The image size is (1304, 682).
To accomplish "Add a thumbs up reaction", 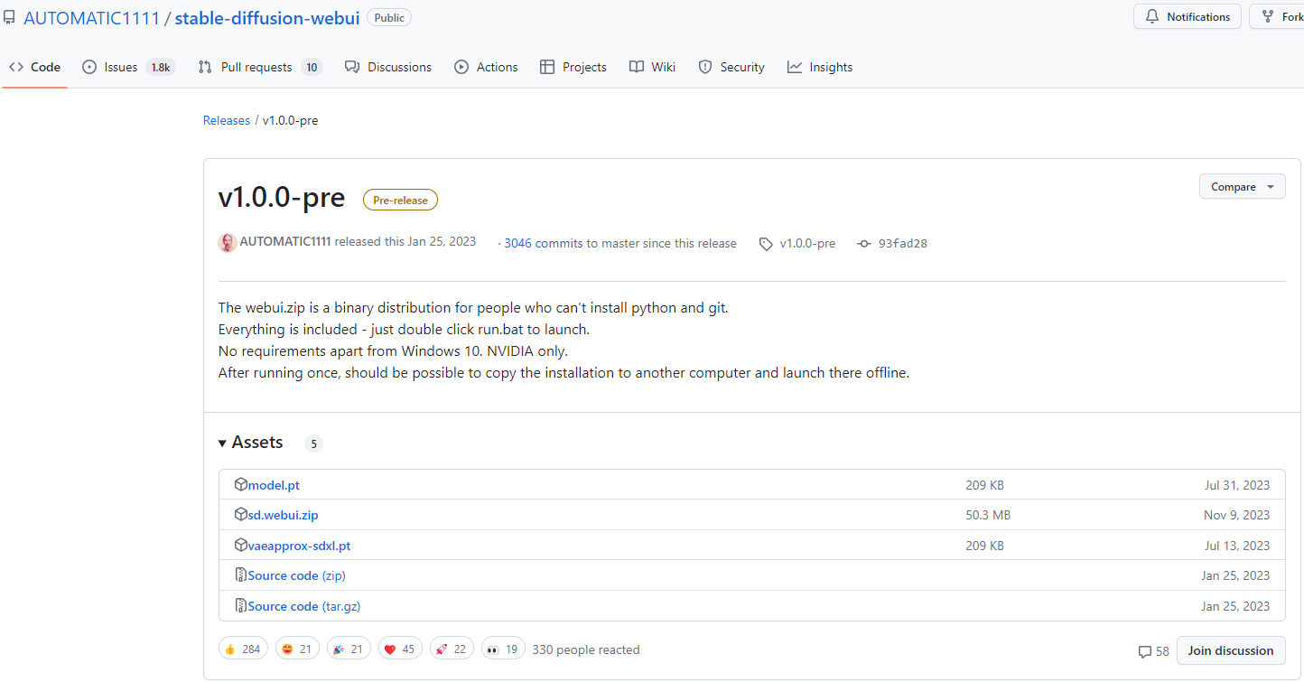I will [243, 649].
